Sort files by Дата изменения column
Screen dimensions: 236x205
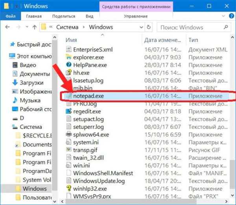coord(162,40)
